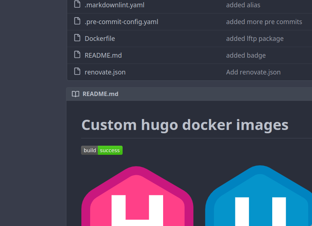View the 'added alias' commit
This screenshot has width=312, height=226.
243,5
